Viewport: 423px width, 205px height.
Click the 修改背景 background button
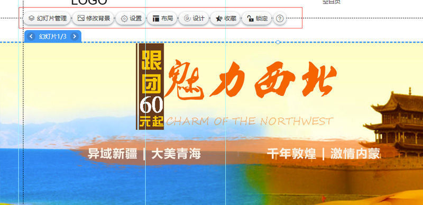pyautogui.click(x=94, y=18)
